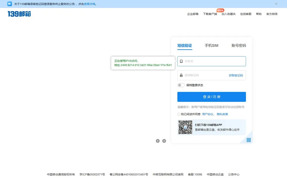This screenshot has width=287, height=179.
Task: Toggle 保持登录状态 switch
Action: (181, 85)
